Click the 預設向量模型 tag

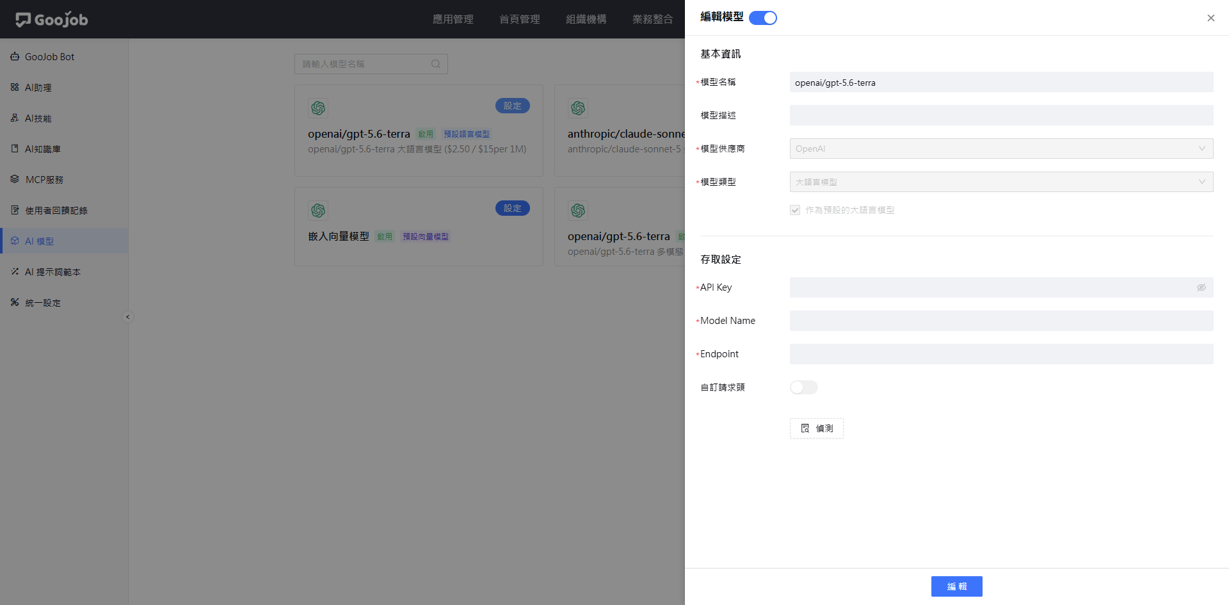(426, 236)
